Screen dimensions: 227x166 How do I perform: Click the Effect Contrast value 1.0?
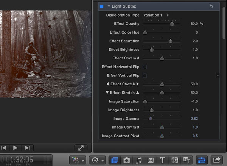pyautogui.click(x=195, y=58)
